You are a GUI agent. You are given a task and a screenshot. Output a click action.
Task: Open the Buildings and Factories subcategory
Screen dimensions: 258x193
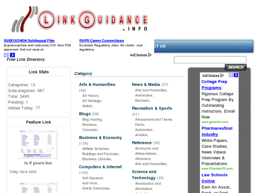101,154
